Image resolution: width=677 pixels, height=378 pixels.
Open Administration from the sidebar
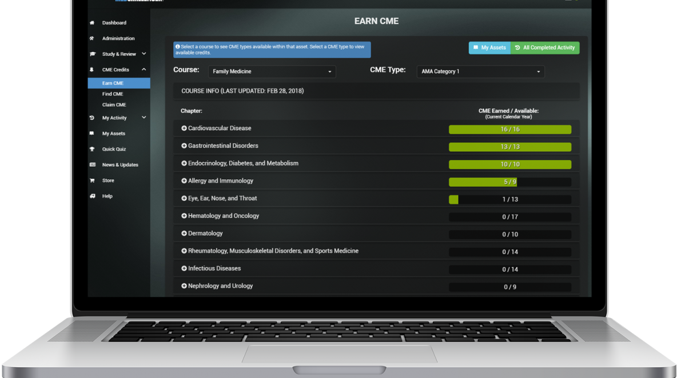(x=118, y=38)
